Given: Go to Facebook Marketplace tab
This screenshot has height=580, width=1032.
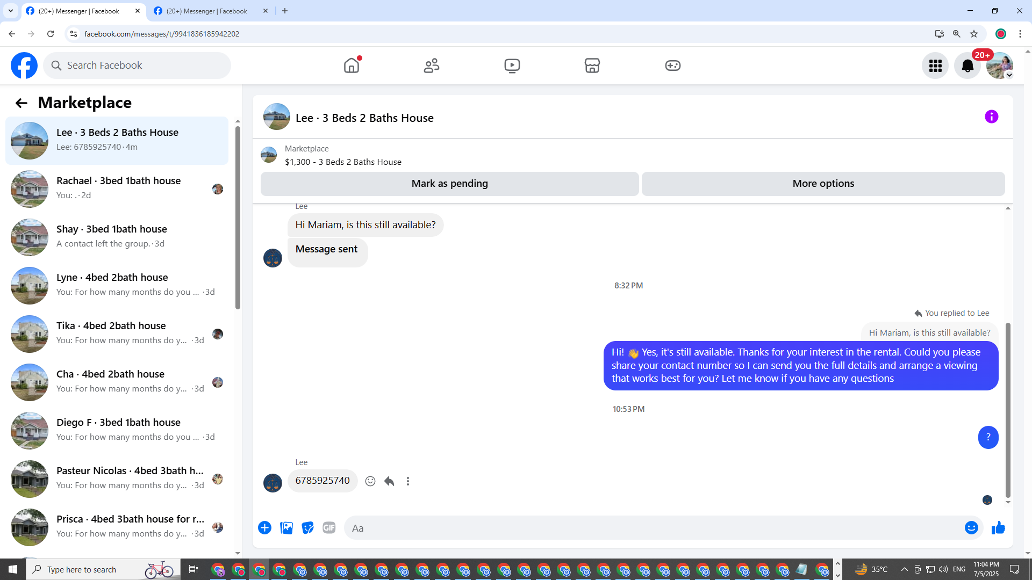Looking at the screenshot, I should click(592, 66).
